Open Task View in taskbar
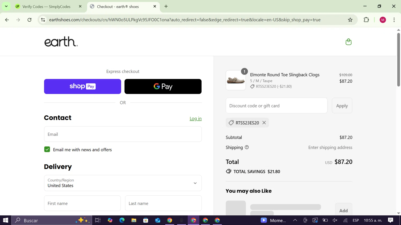 point(98,220)
